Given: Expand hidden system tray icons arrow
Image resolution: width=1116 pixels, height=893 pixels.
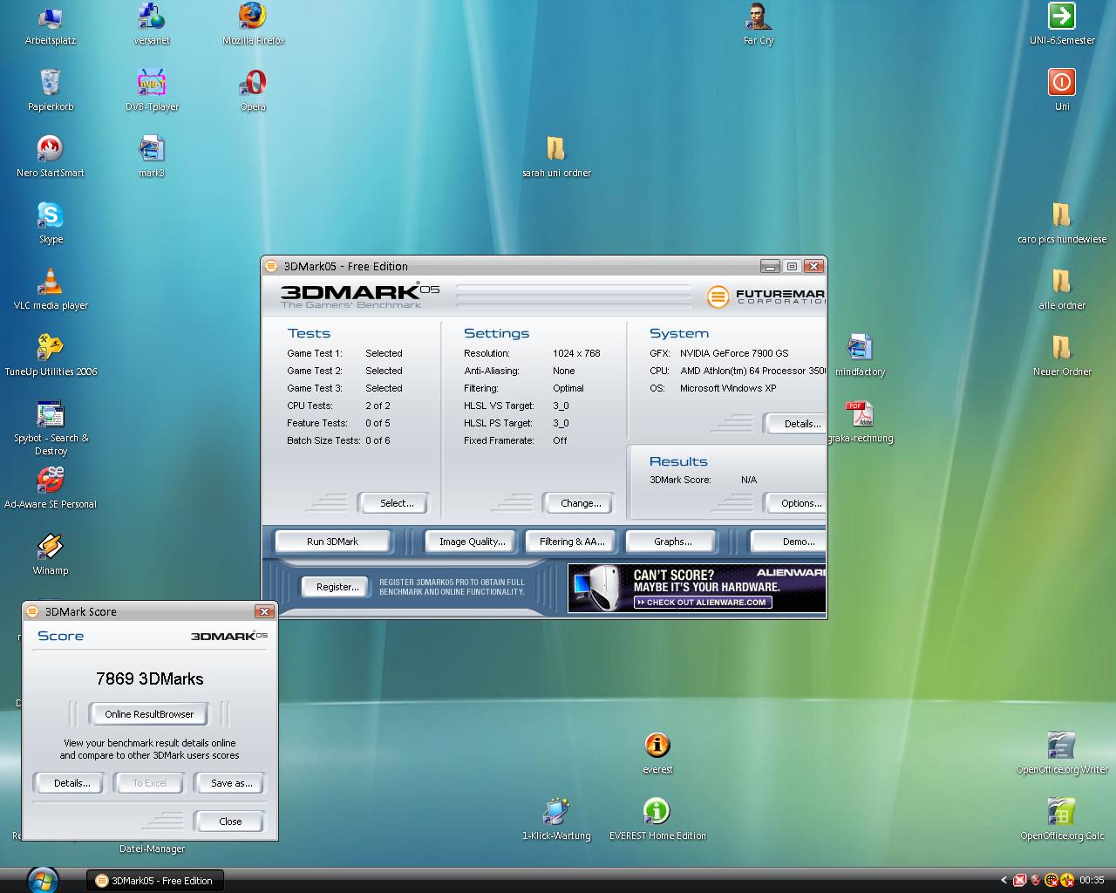Looking at the screenshot, I should (1004, 881).
